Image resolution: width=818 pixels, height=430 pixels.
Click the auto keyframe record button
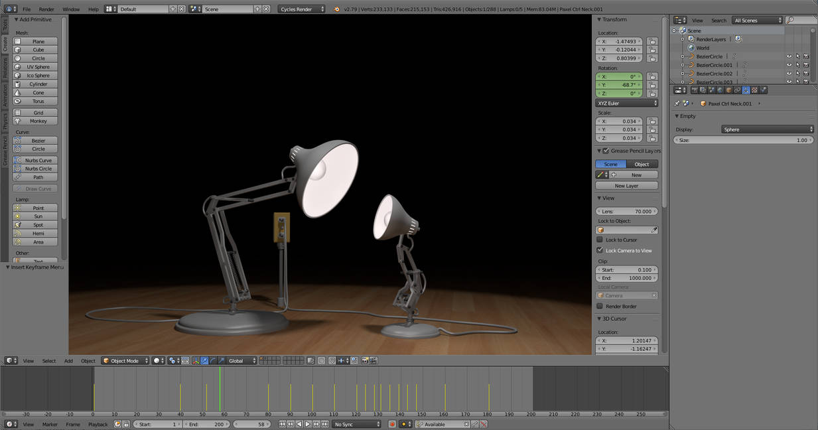tap(392, 424)
